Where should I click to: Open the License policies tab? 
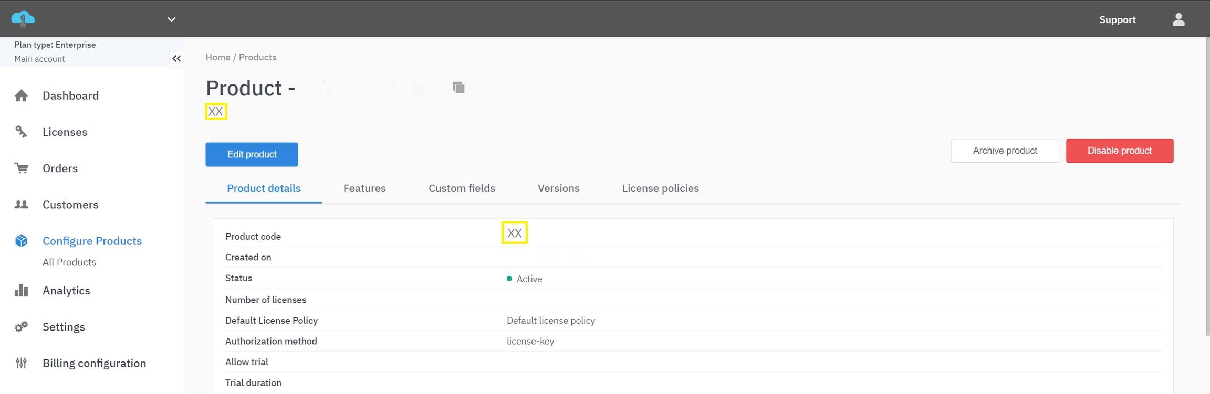(660, 188)
